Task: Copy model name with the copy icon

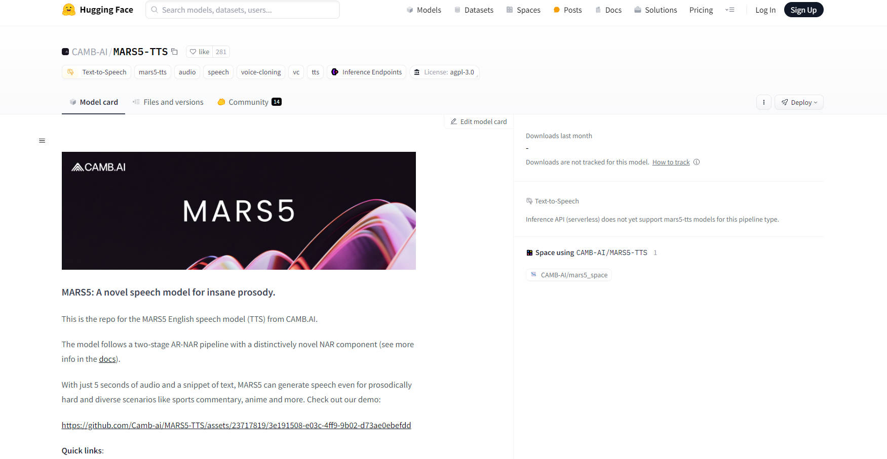Action: (174, 52)
